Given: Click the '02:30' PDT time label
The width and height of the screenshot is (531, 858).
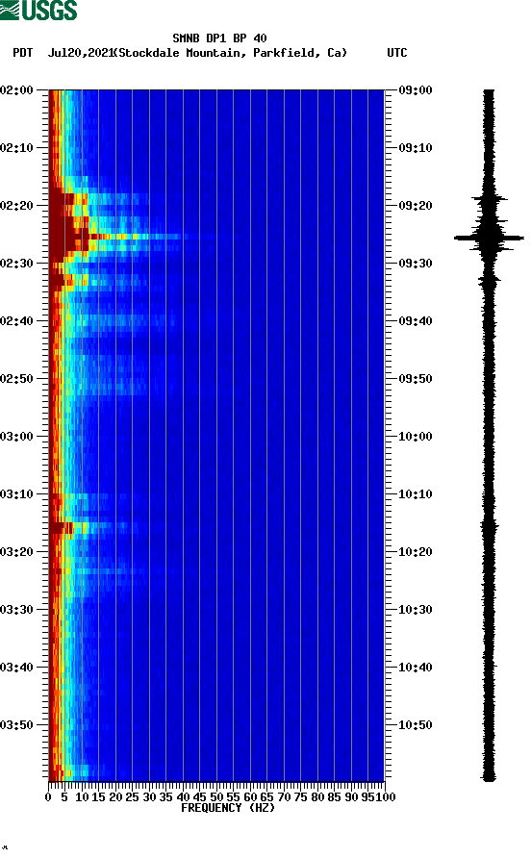Looking at the screenshot, I should coord(16,264).
